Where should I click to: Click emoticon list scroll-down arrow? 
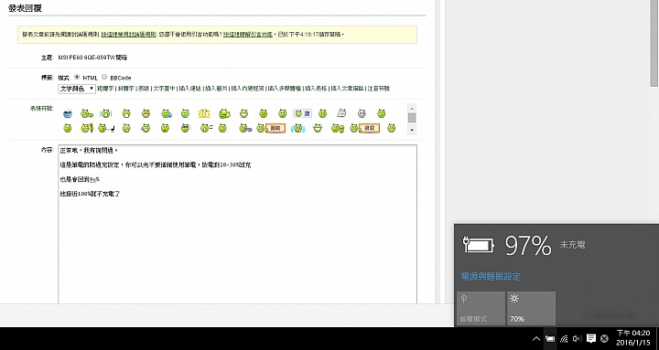(x=412, y=130)
